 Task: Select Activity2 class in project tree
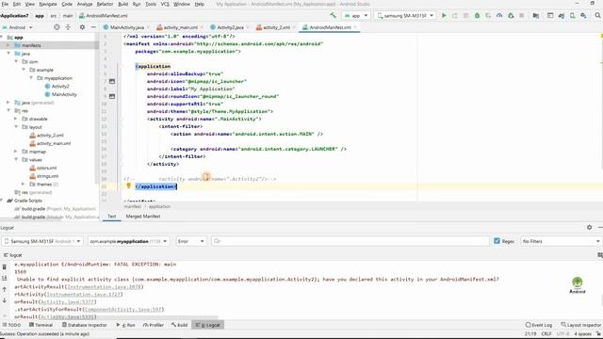coord(57,86)
